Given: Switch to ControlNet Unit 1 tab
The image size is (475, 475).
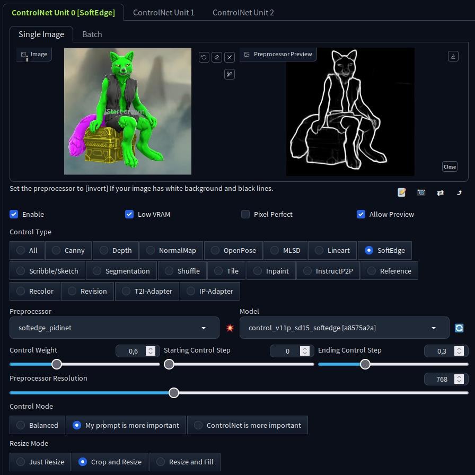Looking at the screenshot, I should point(163,12).
